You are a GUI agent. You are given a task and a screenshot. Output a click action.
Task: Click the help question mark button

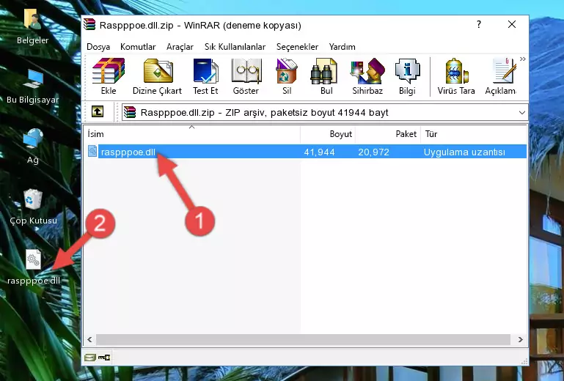(x=479, y=24)
